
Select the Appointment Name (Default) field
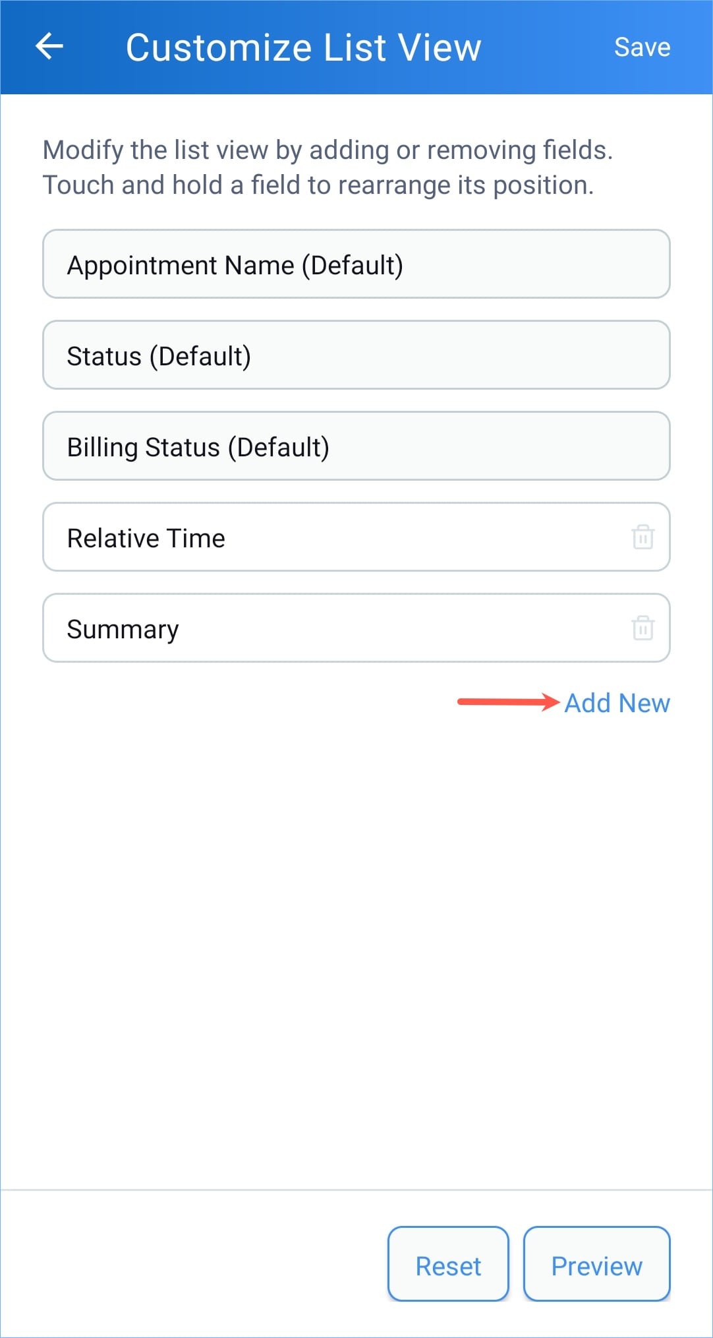click(356, 264)
